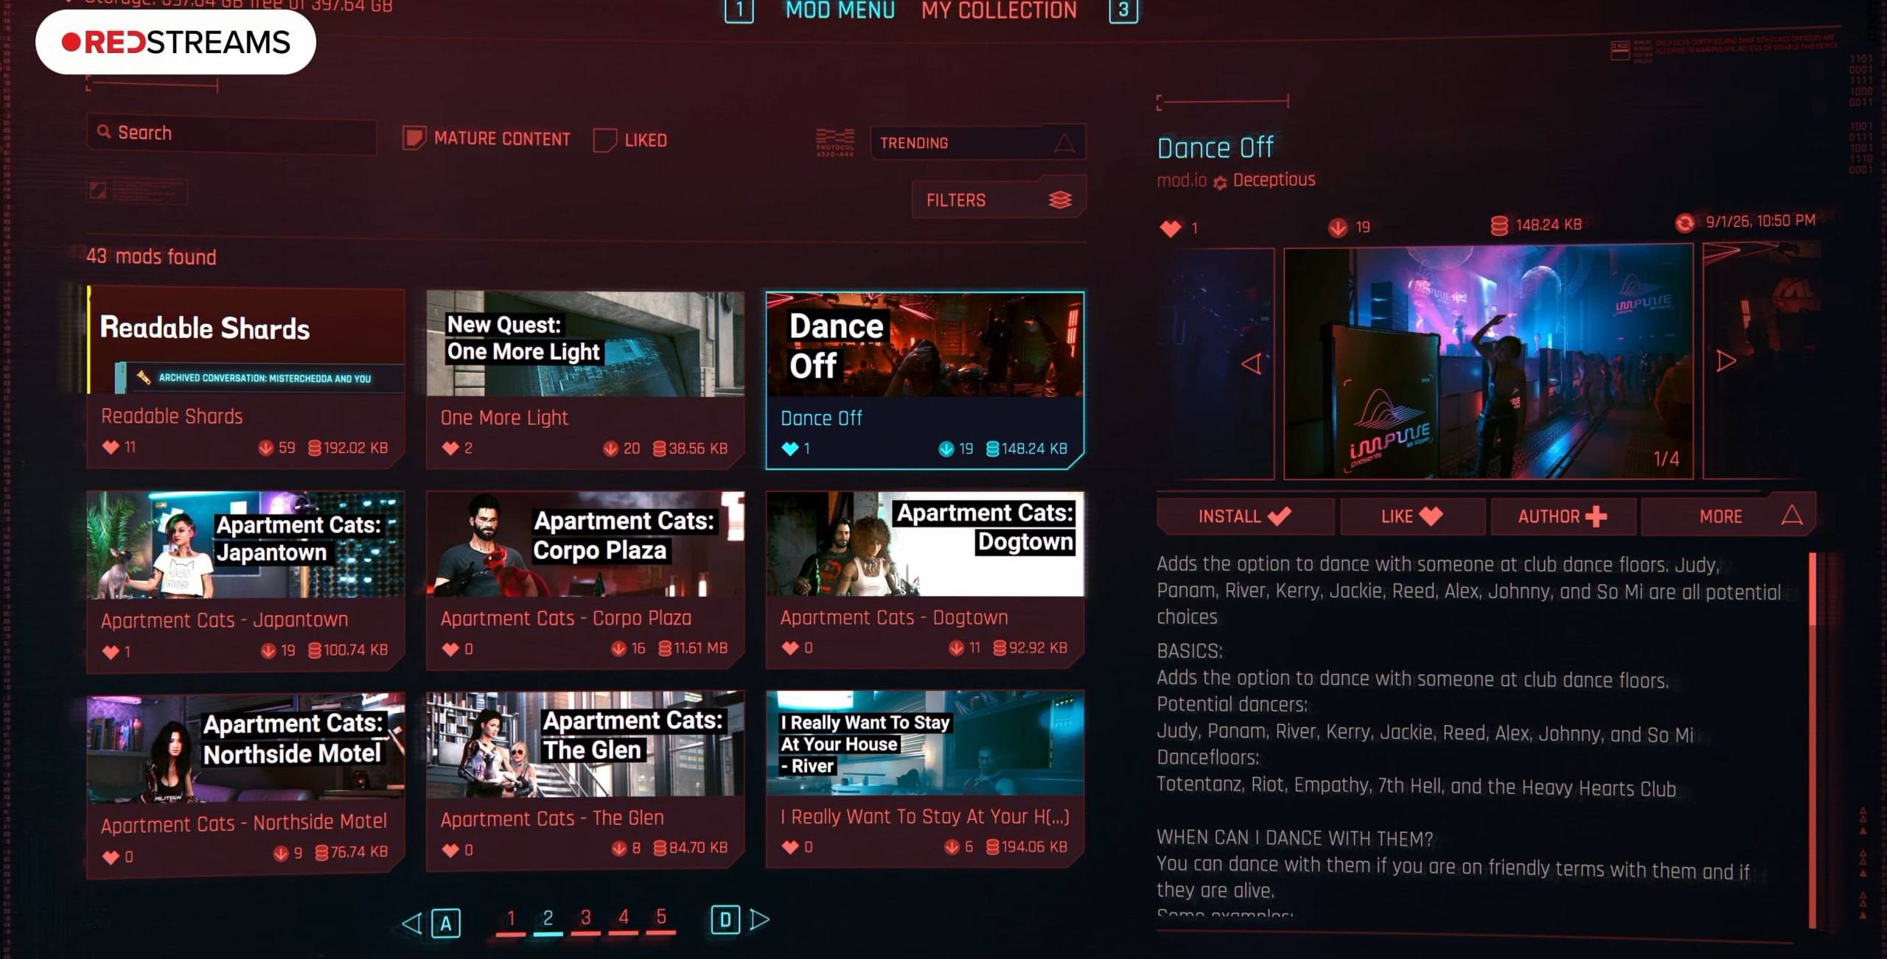Click the search magnifier icon
Viewport: 1887px width, 959px height.
click(x=104, y=132)
